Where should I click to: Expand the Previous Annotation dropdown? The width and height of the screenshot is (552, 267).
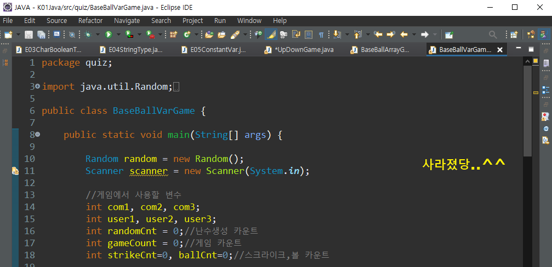[368, 34]
